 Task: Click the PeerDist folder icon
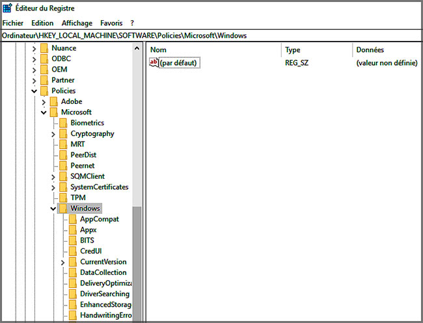click(x=63, y=155)
